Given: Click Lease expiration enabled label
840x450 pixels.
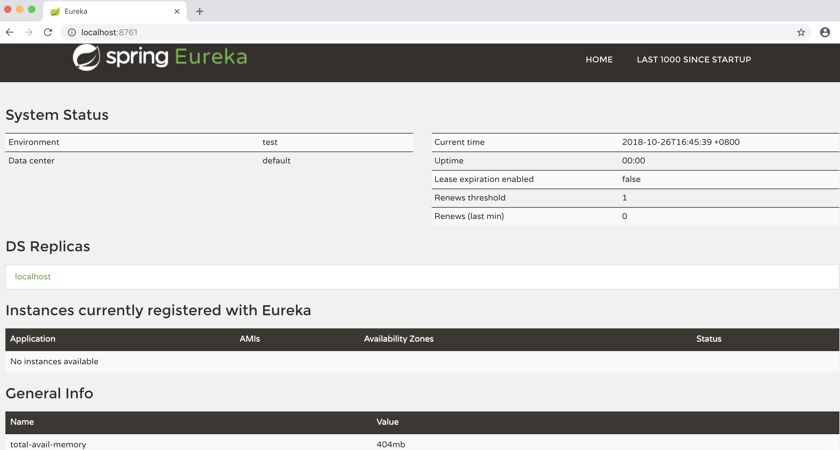Looking at the screenshot, I should pos(484,179).
